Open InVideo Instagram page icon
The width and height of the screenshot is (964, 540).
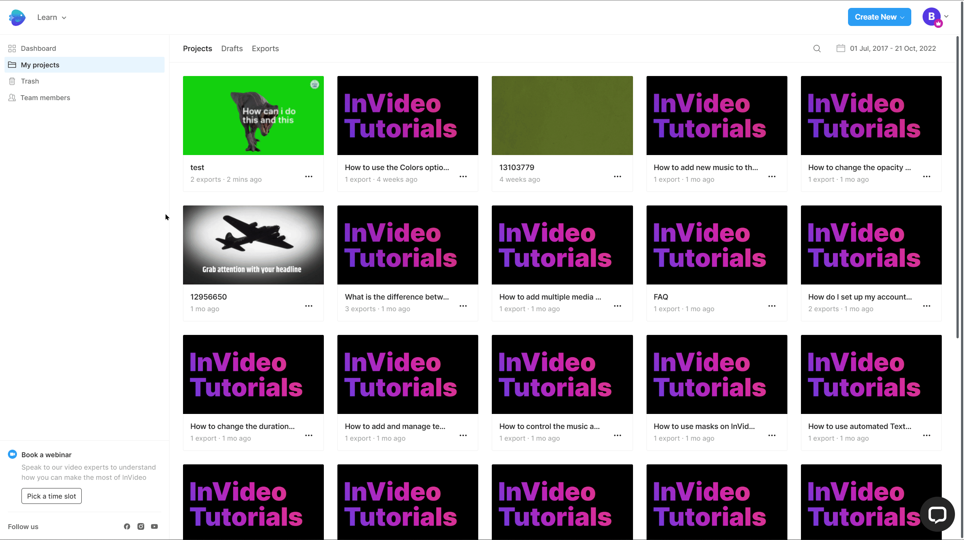[x=141, y=526]
